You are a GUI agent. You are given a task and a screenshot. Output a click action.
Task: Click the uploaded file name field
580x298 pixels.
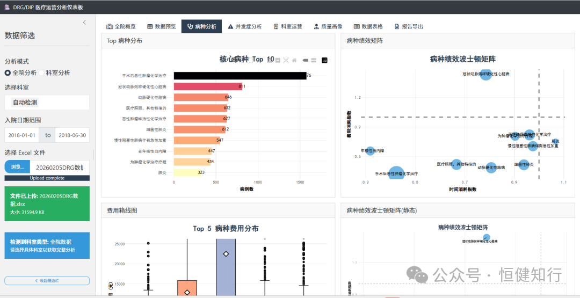coord(60,167)
